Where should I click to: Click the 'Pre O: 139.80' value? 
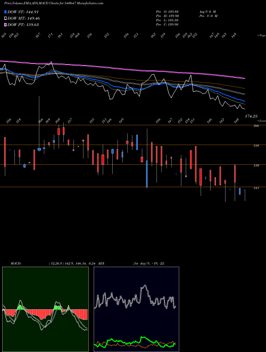pyautogui.click(x=167, y=12)
